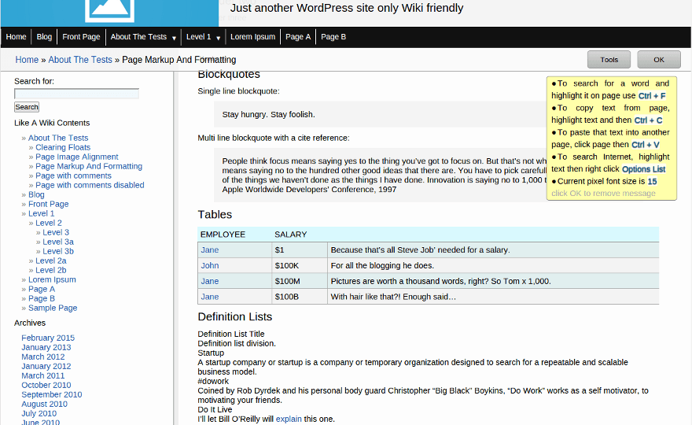Open January 2012 archive
Screen dimensions: 692x425
(x=46, y=366)
